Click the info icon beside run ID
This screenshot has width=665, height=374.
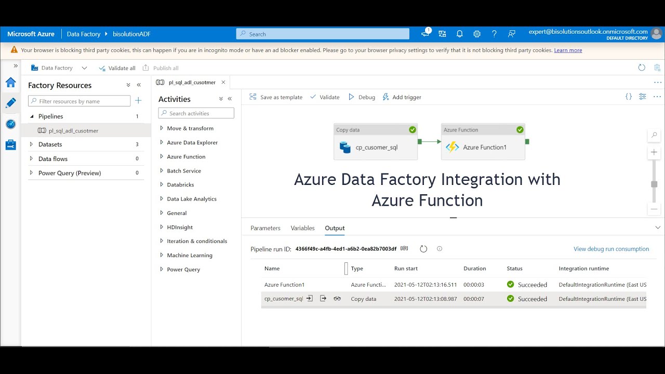[440, 249]
